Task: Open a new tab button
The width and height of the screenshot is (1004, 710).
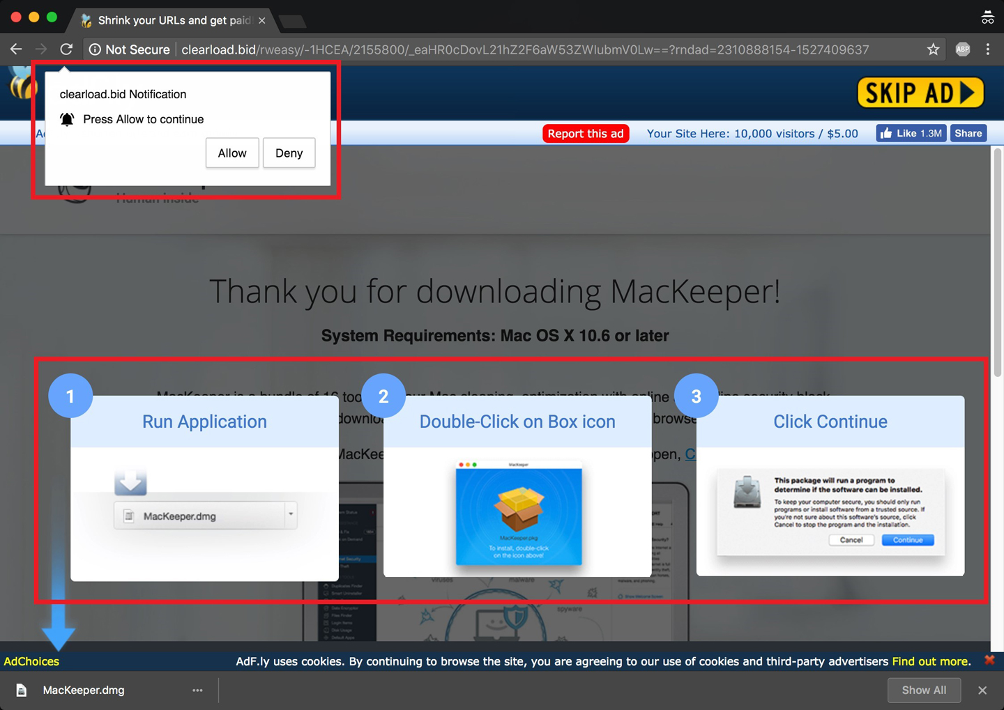Action: (x=292, y=22)
